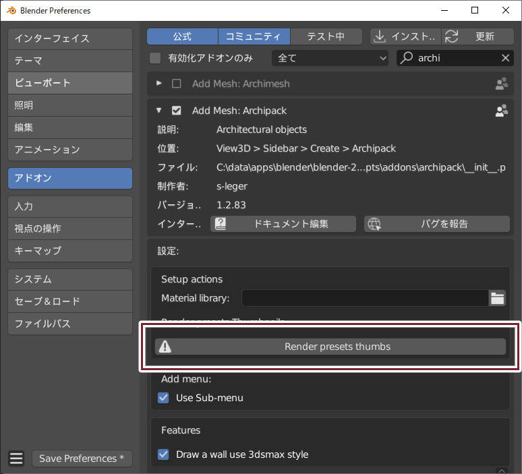The height and width of the screenshot is (474, 522).
Task: Click the Add menu: label
Action: click(186, 379)
